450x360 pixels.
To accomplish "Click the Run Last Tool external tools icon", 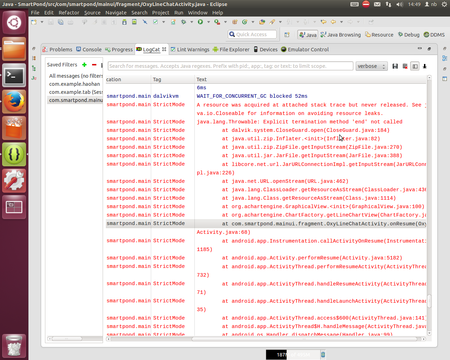I will pyautogui.click(x=217, y=22).
